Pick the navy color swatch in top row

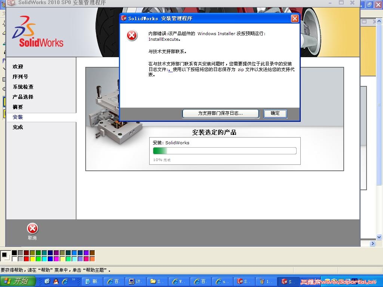coord(50,253)
